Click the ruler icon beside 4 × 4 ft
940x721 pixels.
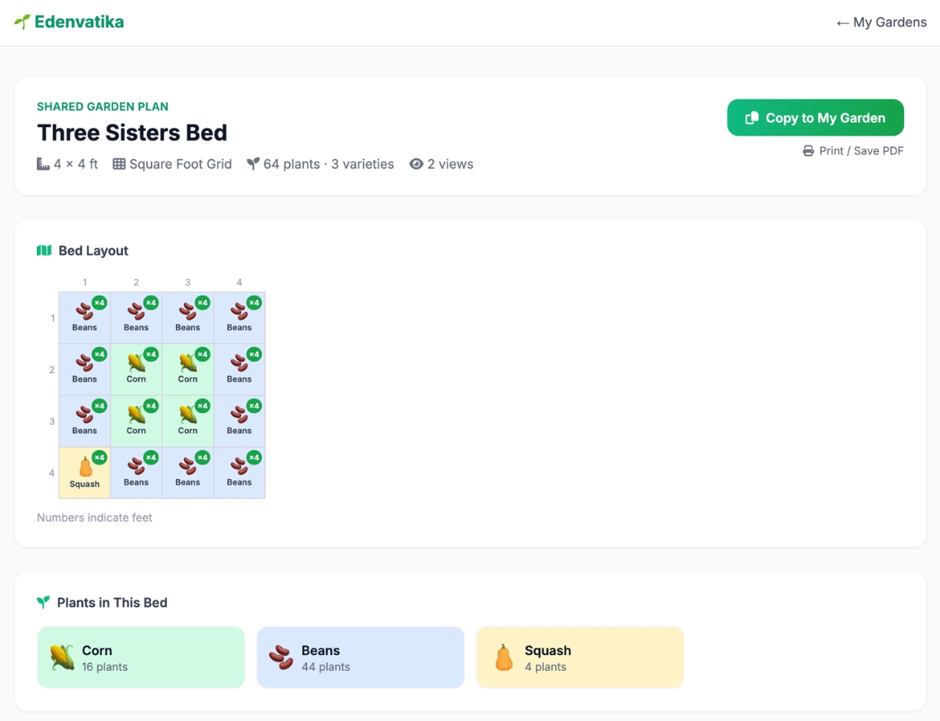point(43,164)
